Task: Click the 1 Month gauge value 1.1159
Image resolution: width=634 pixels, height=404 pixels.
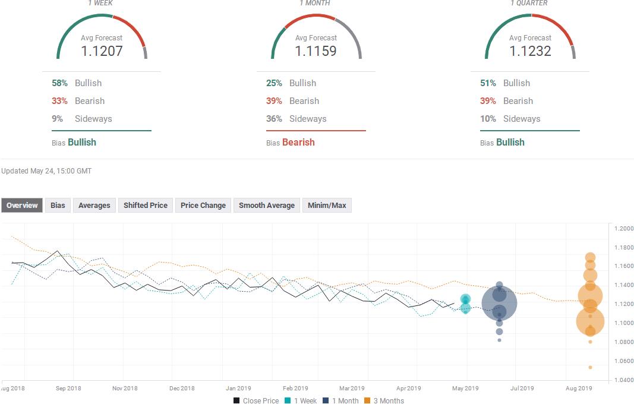Action: click(x=316, y=51)
